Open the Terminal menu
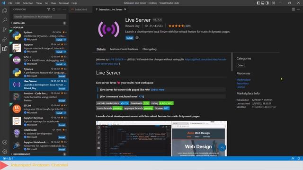The image size is (303, 170). (64, 3)
